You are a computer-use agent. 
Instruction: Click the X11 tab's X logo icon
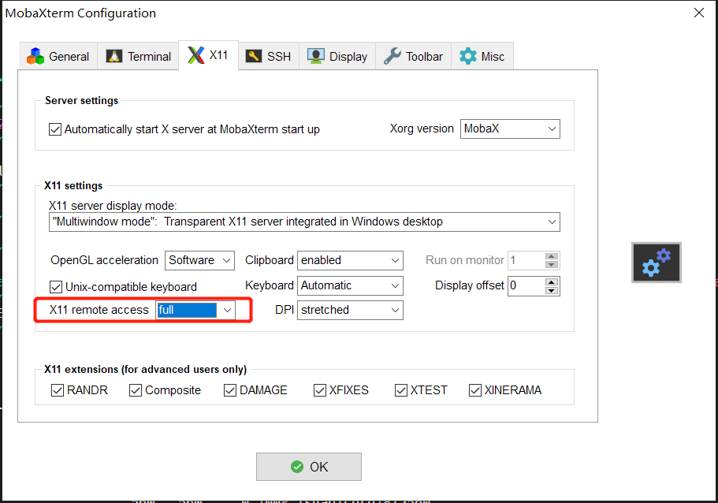tap(197, 55)
